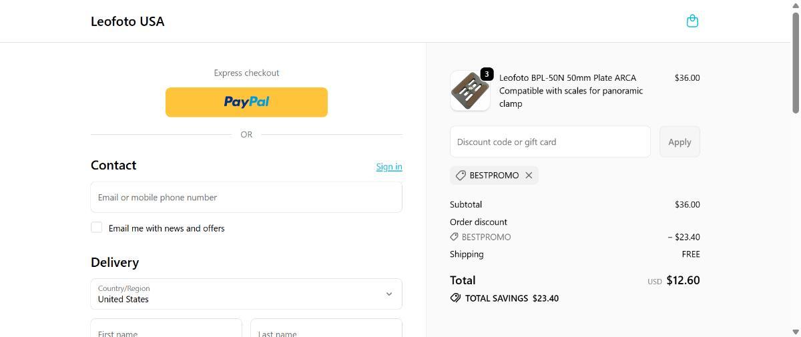Click the First name field
The width and height of the screenshot is (801, 337).
(166, 330)
